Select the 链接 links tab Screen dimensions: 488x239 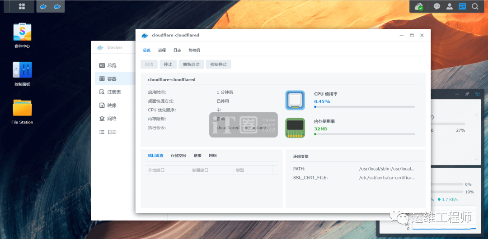(197, 156)
